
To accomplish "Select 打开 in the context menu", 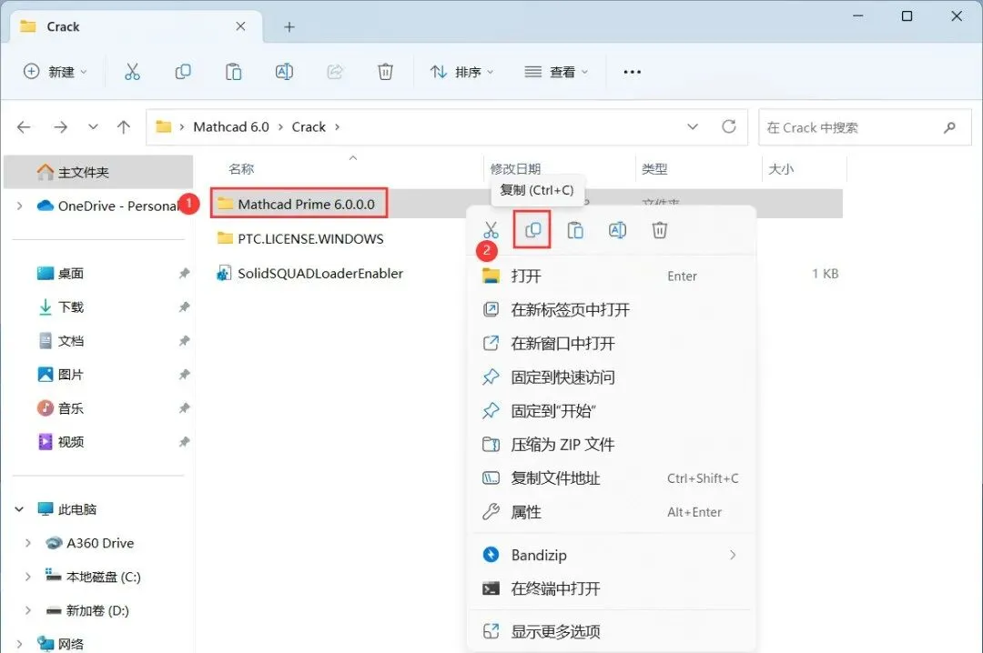I will (612, 276).
